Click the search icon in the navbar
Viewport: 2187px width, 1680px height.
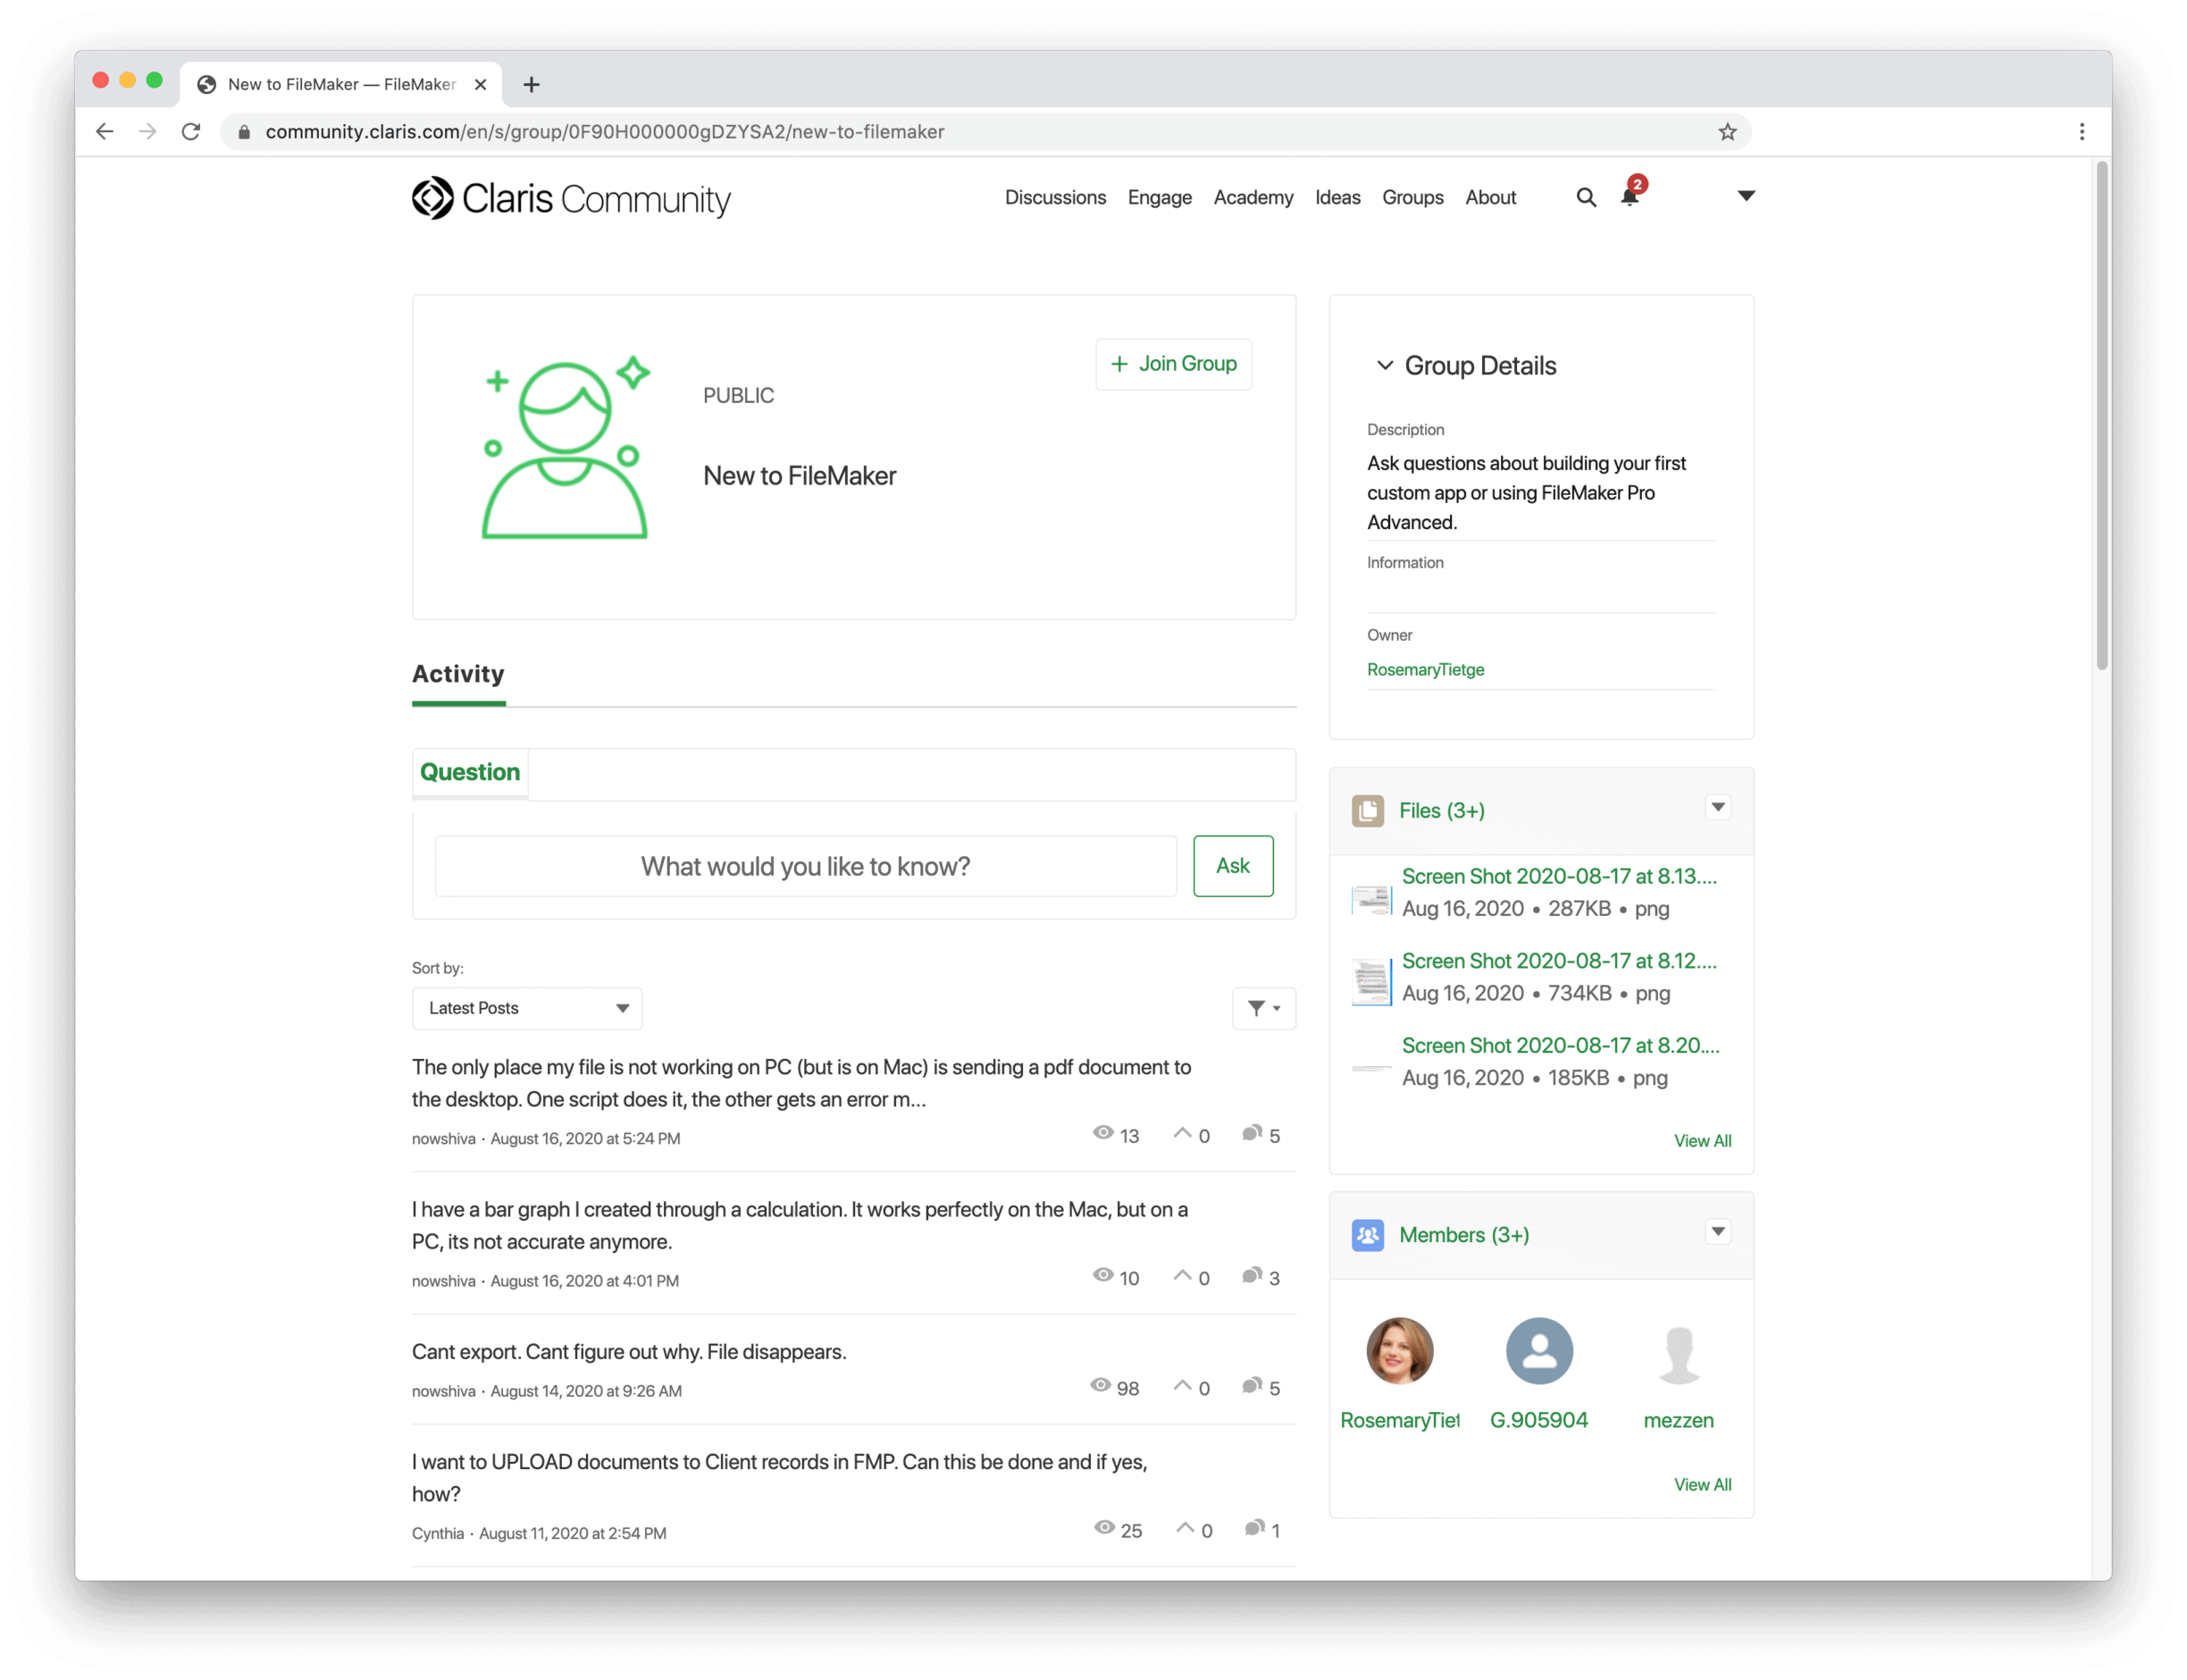tap(1584, 196)
